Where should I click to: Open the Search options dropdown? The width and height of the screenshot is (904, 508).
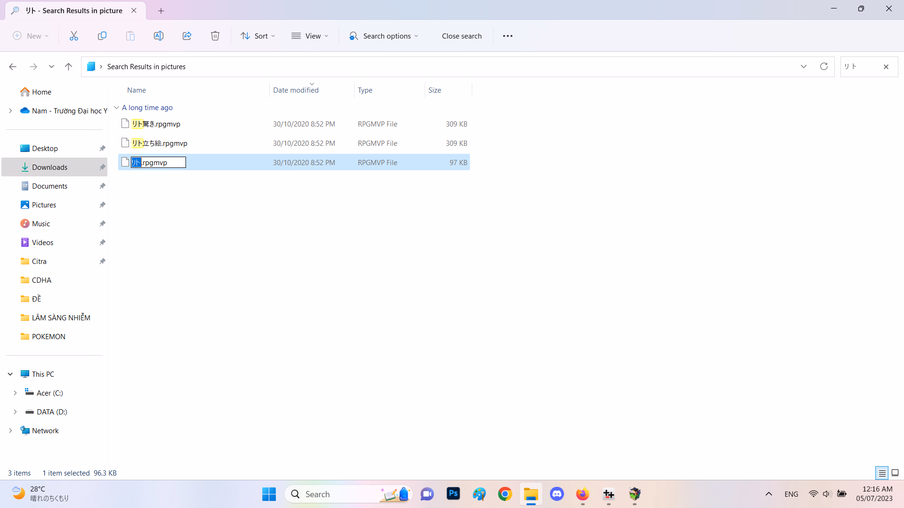384,36
